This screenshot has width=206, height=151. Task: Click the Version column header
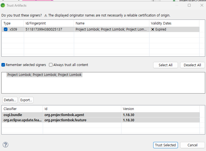tap(160, 109)
